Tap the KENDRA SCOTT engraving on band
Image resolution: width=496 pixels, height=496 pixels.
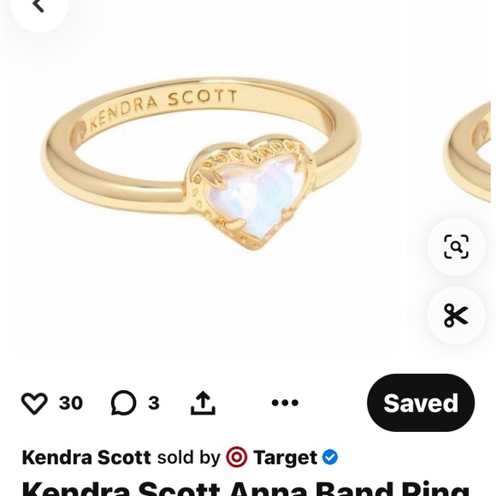pos(158,109)
